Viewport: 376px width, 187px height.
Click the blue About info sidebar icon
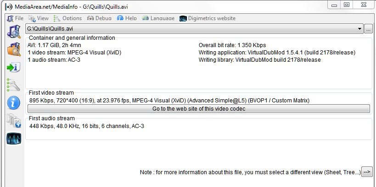click(14, 103)
